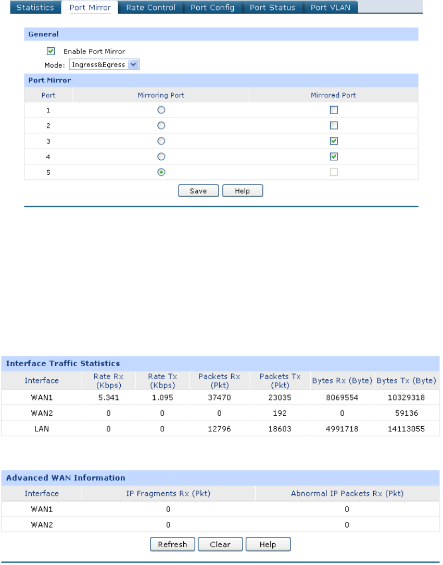Click LAN Packets Rx value 12796
The image size is (443, 565).
tap(219, 429)
